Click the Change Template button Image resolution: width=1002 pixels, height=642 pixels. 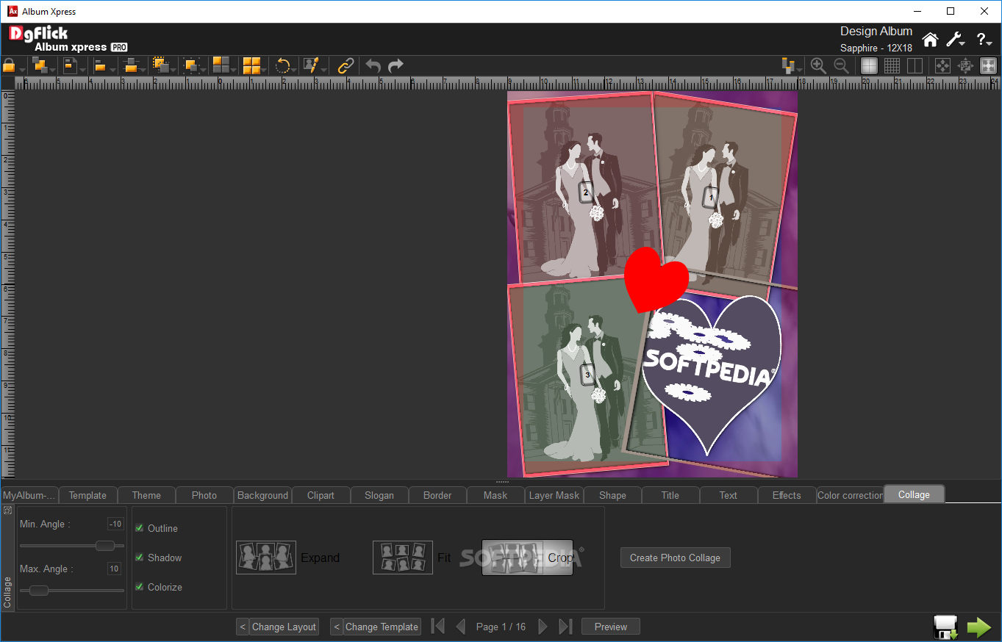382,627
